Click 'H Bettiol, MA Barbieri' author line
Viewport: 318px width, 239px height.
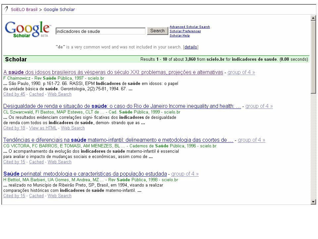coord(91,180)
